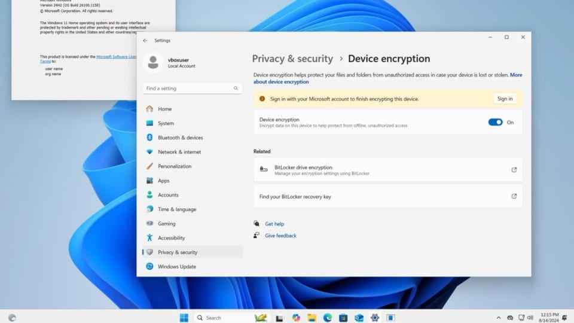
Task: Select Time & language in the sidebar
Action: click(192, 209)
